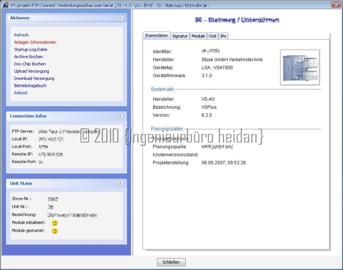Switch to the Module tab
The width and height of the screenshot is (343, 270).
[198, 36]
